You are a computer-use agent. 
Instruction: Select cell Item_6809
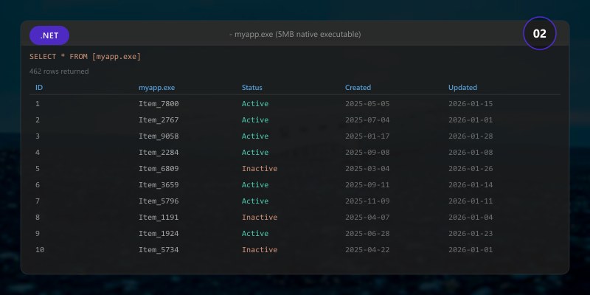coord(159,168)
